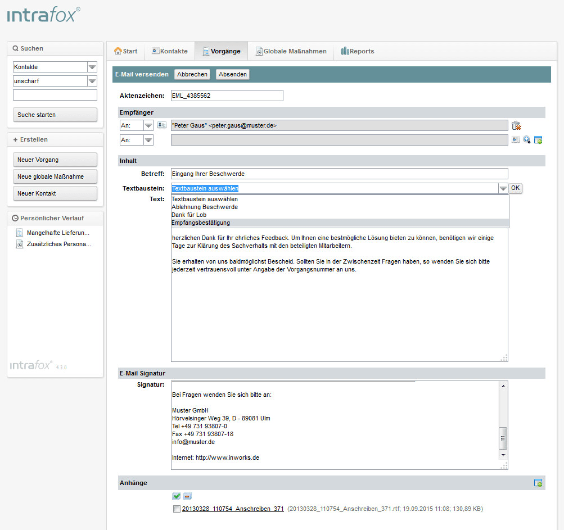Open Mangelhafte Lieferun... history entry
The height and width of the screenshot is (530, 564).
point(58,233)
